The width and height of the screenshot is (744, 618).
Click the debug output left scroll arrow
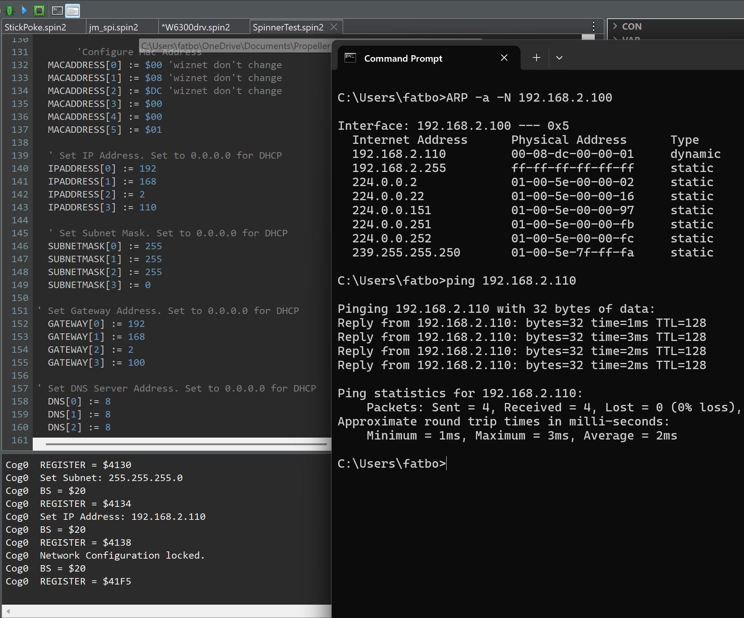click(8, 611)
